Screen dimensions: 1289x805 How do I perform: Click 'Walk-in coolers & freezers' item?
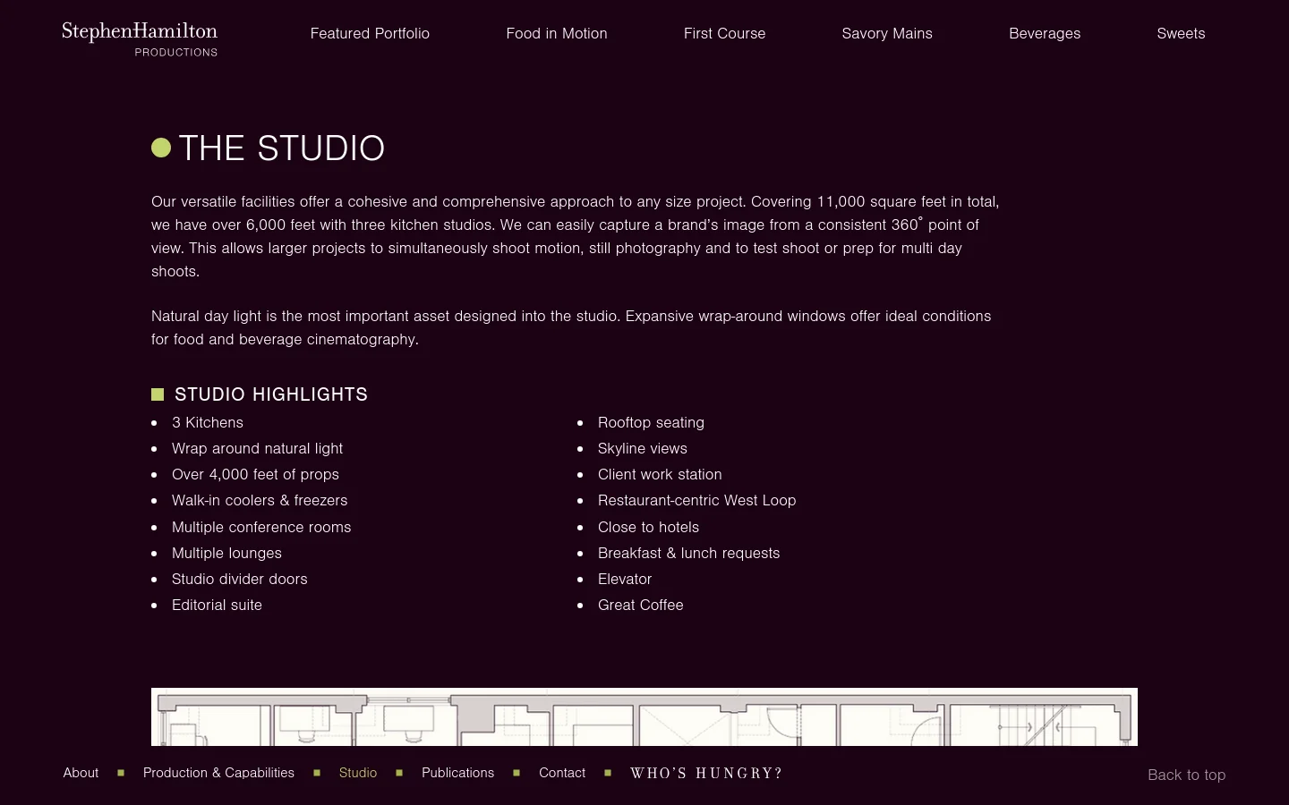pyautogui.click(x=260, y=500)
